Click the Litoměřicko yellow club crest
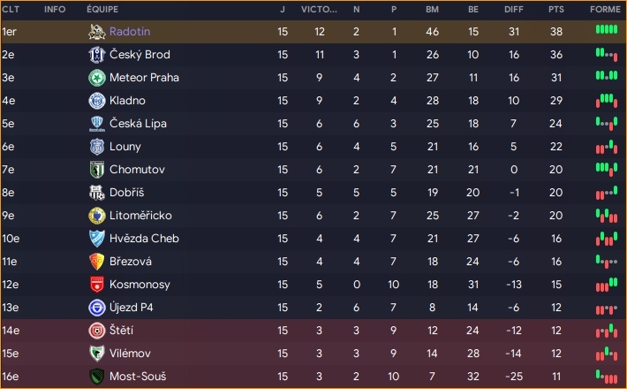This screenshot has width=627, height=389. (x=96, y=216)
